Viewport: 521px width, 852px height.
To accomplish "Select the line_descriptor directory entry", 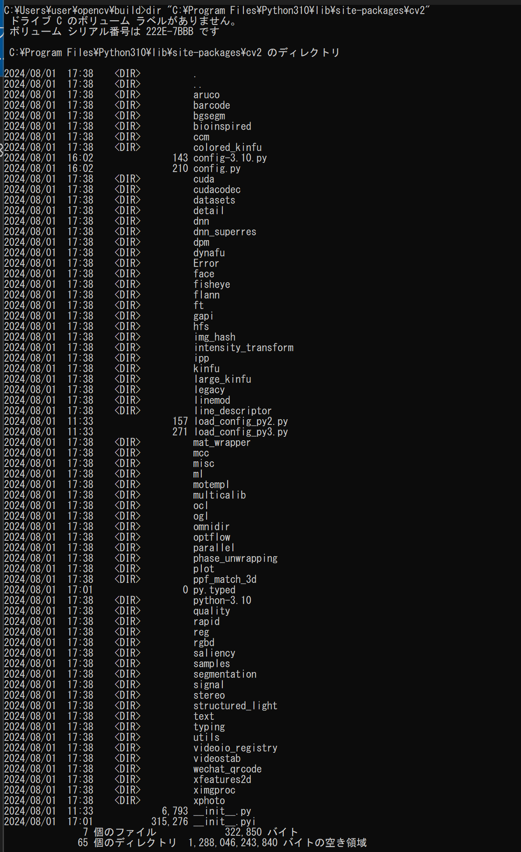I will point(232,411).
